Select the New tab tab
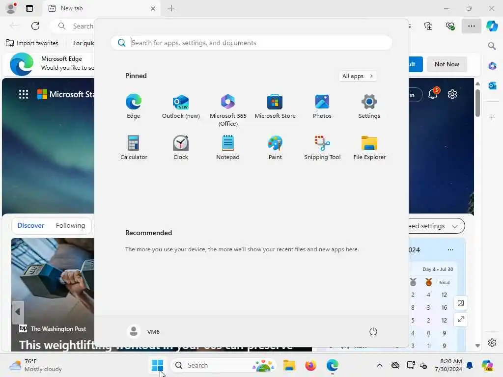 pos(102,8)
